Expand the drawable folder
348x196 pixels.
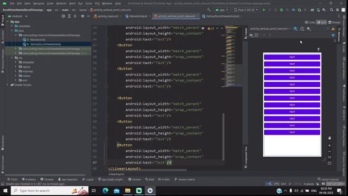click(x=16, y=62)
